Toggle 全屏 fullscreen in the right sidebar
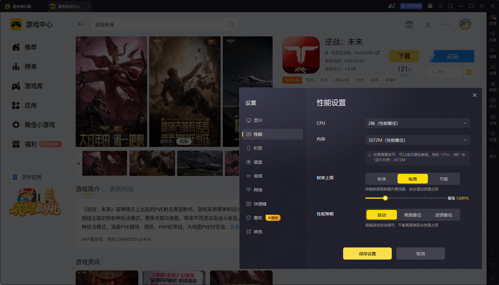Screen dimensions: 499x285 tap(493, 70)
